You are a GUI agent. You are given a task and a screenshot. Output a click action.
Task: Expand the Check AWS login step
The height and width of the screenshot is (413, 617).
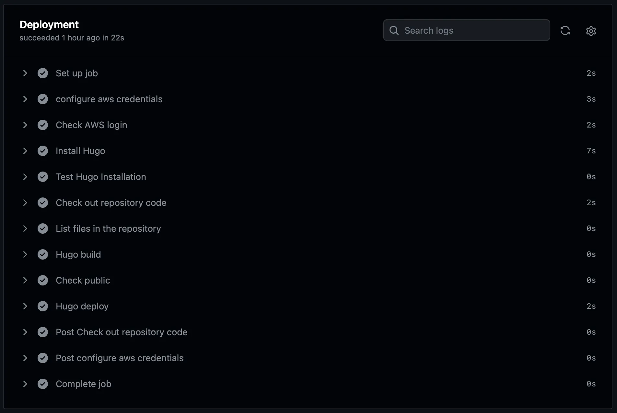coord(25,125)
